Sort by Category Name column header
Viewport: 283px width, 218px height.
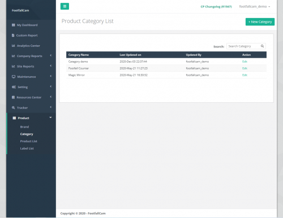tap(79, 55)
